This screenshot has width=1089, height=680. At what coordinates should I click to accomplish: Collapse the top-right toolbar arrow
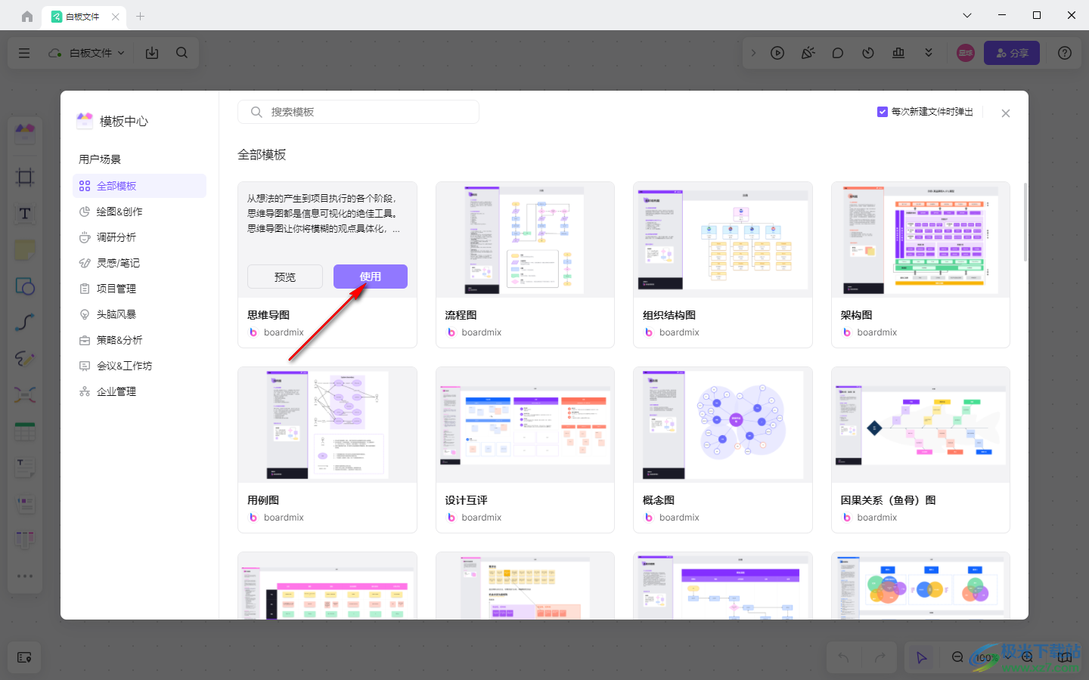pyautogui.click(x=753, y=53)
